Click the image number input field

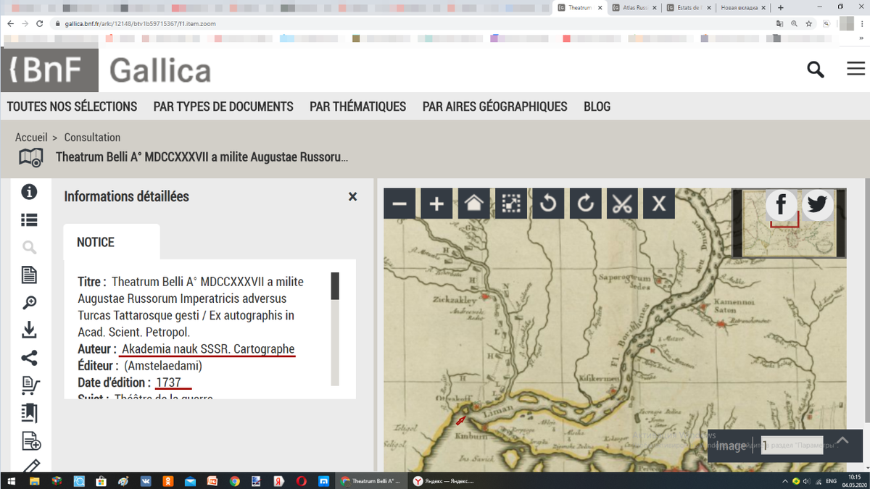coord(792,445)
